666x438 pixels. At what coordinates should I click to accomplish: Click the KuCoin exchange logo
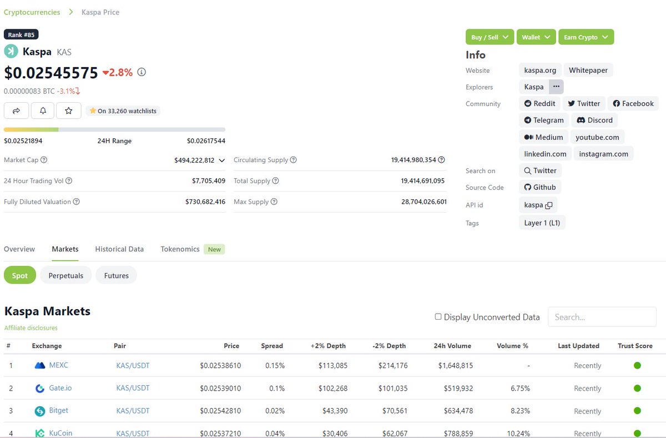[x=40, y=433]
